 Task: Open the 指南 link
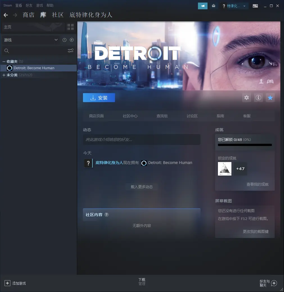pos(220,116)
